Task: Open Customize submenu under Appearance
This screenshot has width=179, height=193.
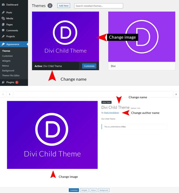Action: [x=7, y=56]
